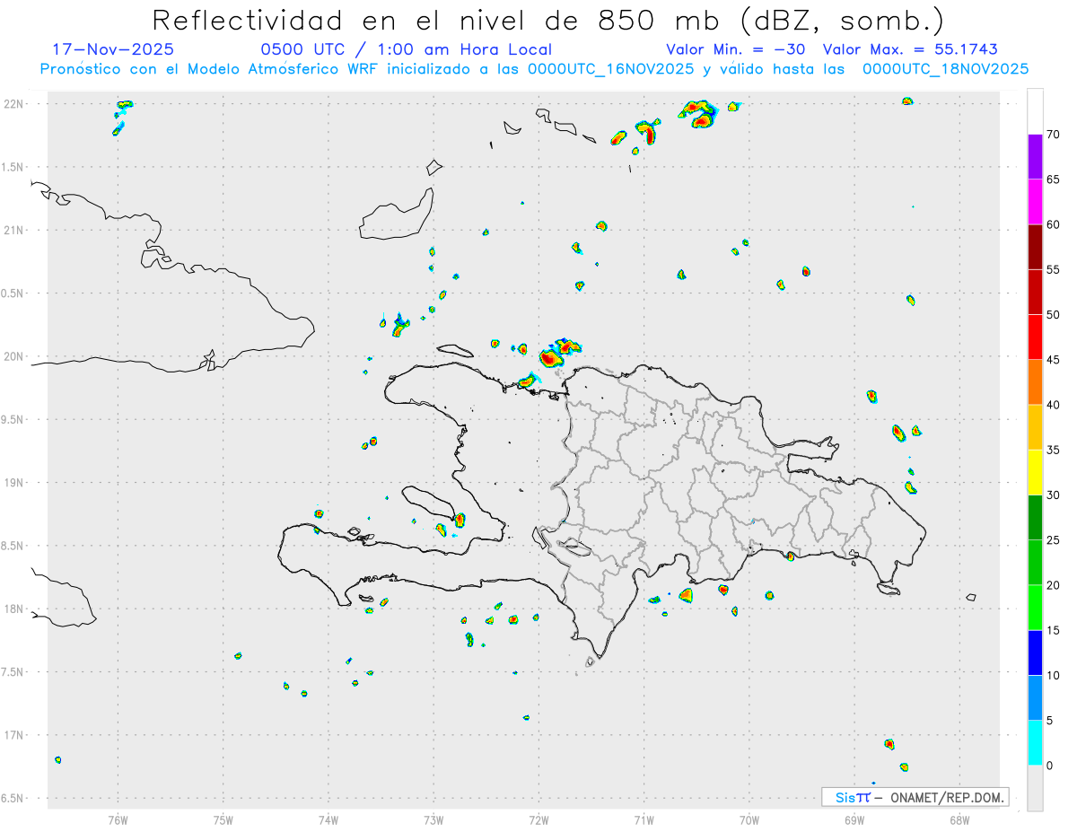
Task: Click the '72W' longitude label
Action: coord(538,819)
